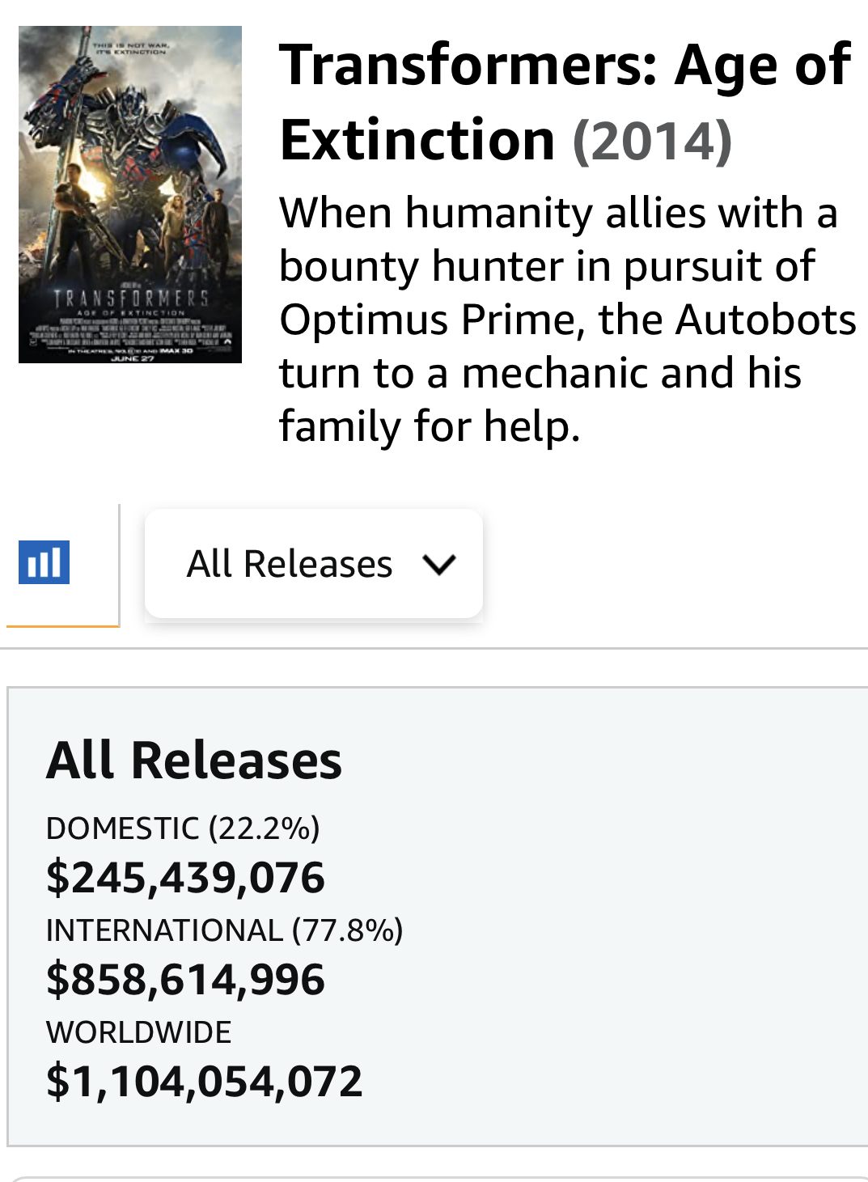Viewport: 868px width, 1182px height.
Task: Click the tagline at the top of the poster
Action: 131,49
